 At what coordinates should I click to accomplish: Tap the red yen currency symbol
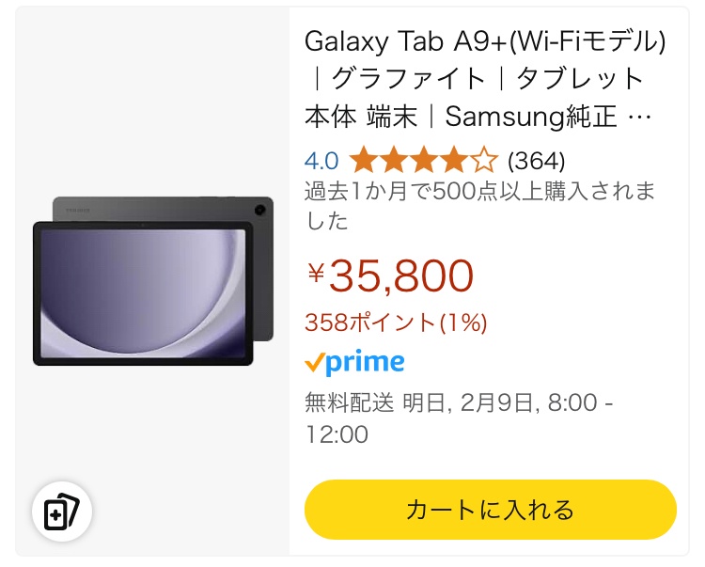click(x=316, y=273)
